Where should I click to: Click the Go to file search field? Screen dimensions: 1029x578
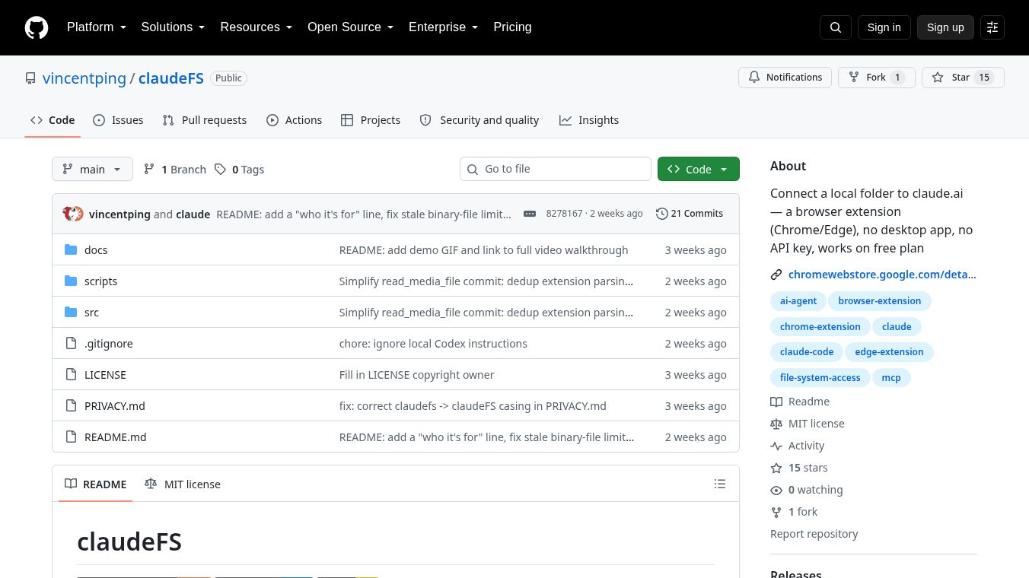click(x=556, y=169)
